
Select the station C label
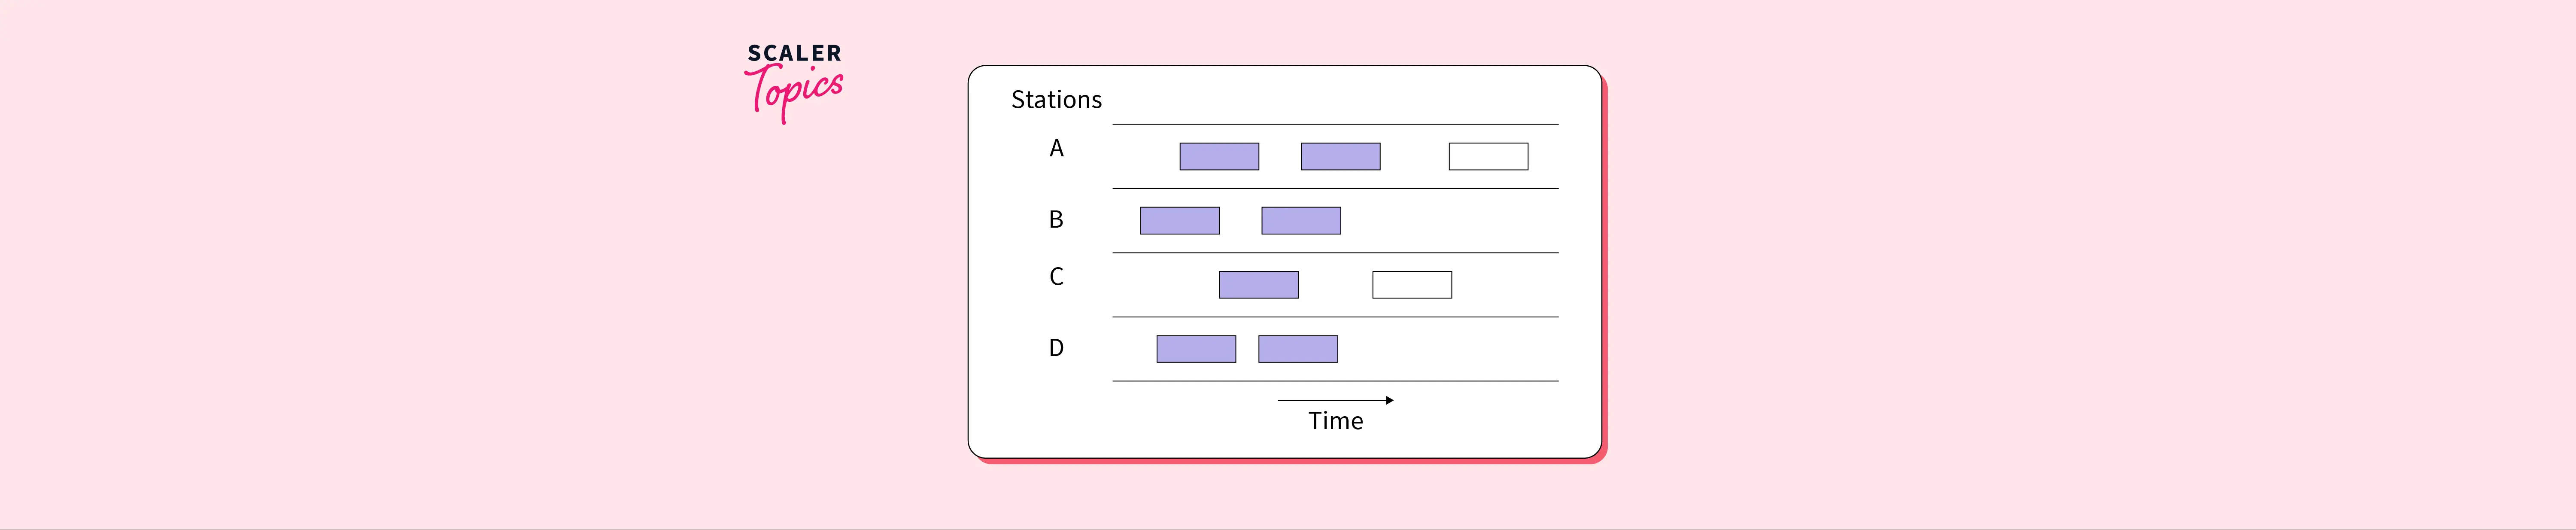(1056, 277)
